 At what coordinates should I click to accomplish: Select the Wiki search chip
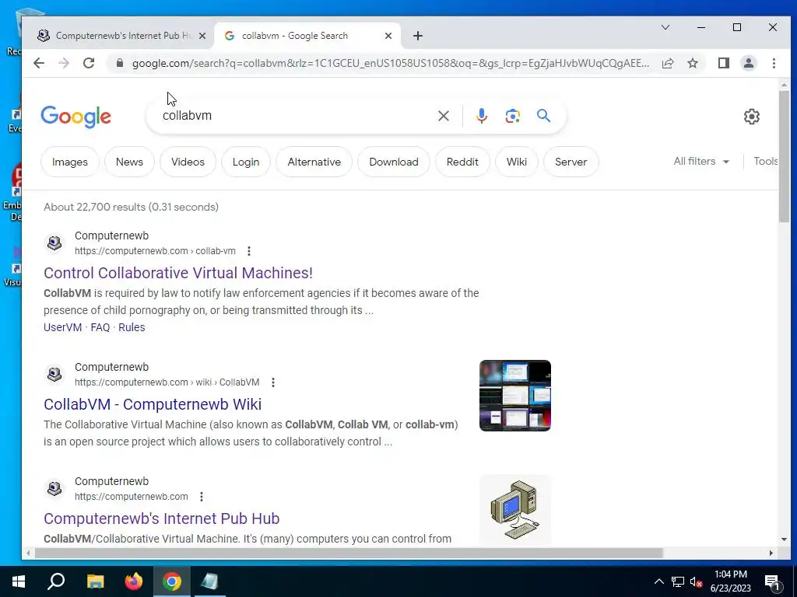pyautogui.click(x=517, y=162)
